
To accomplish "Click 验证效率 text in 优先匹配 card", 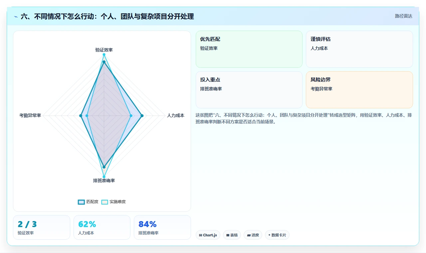I will tap(209, 48).
